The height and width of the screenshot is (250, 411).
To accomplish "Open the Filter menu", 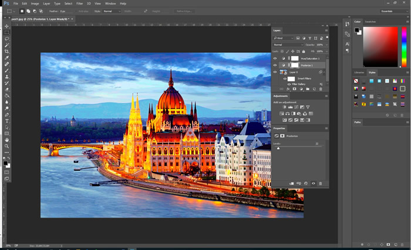I will click(x=80, y=4).
